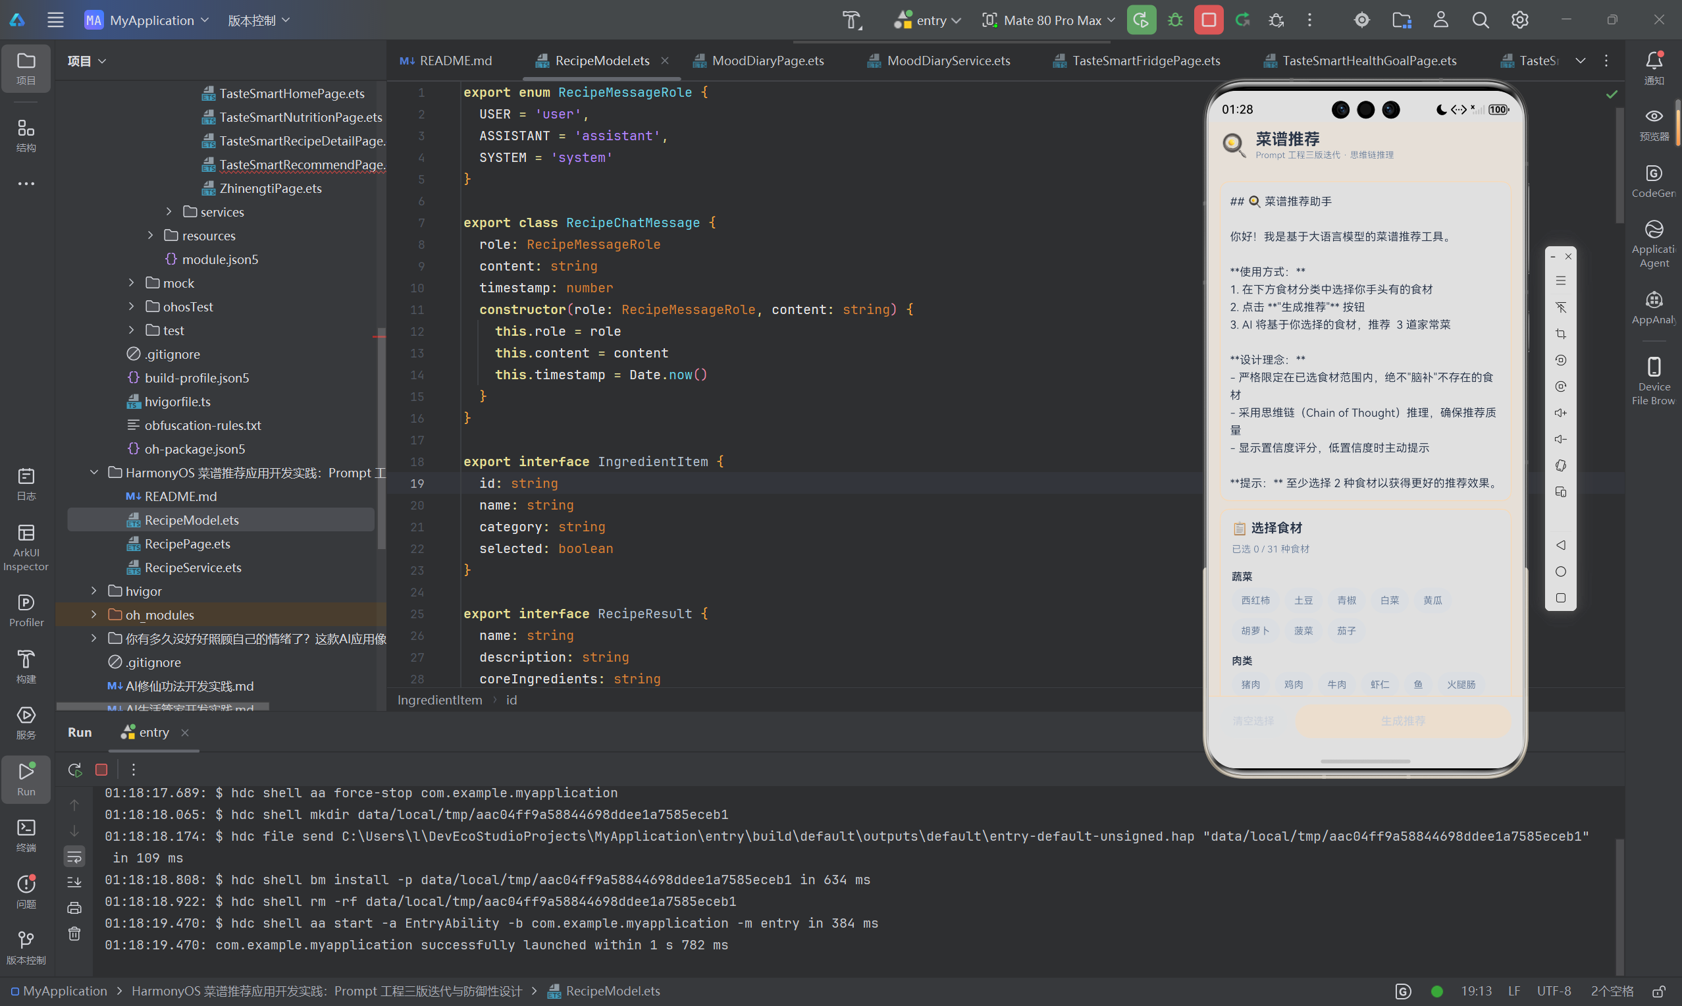Click emulator back triangle button
1682x1006 pixels.
tap(1561, 545)
